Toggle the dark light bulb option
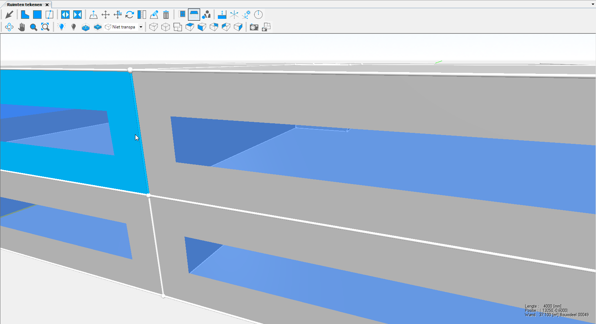 74,27
